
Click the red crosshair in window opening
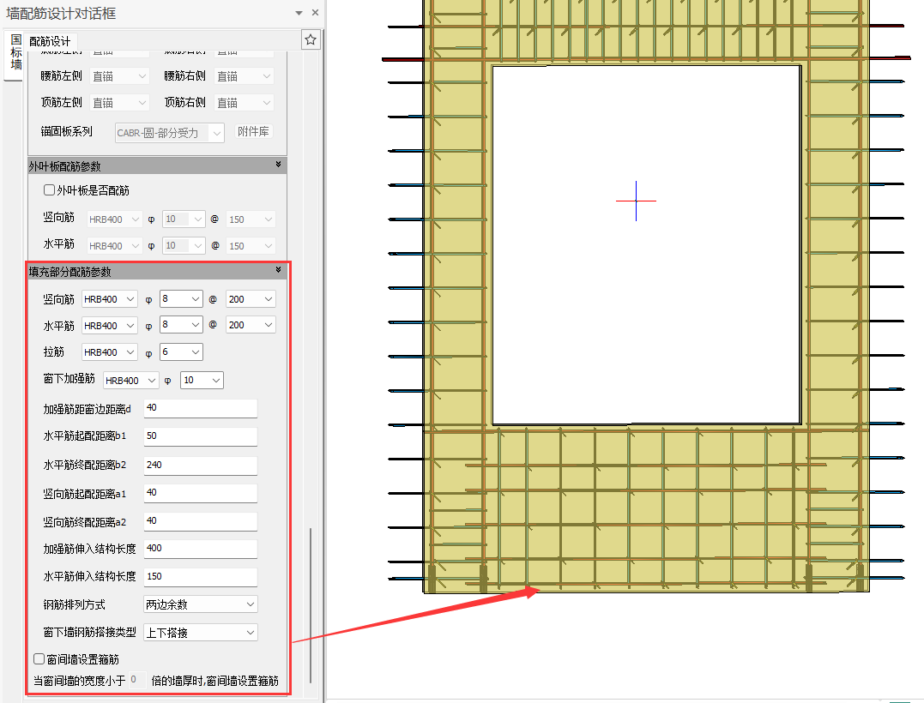click(x=636, y=201)
